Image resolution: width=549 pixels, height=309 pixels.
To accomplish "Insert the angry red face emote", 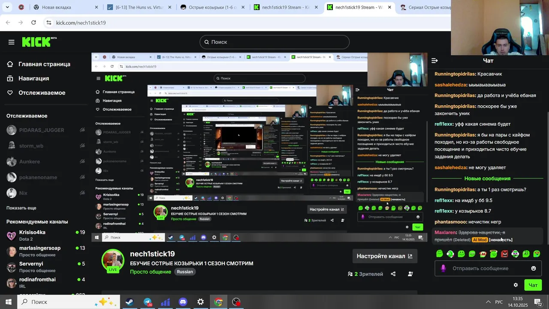I will [504, 254].
